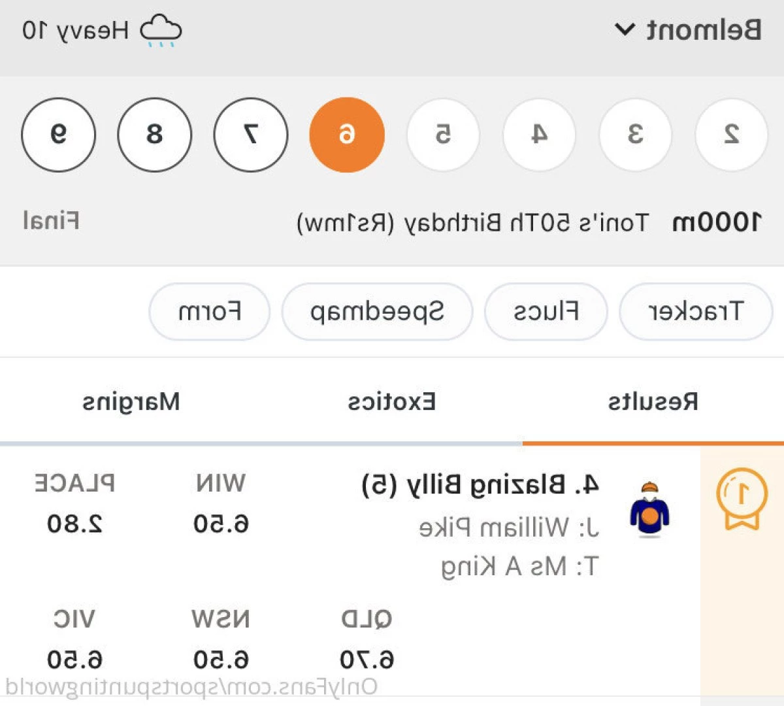
Task: Open the Speedmap view
Action: coord(377,312)
